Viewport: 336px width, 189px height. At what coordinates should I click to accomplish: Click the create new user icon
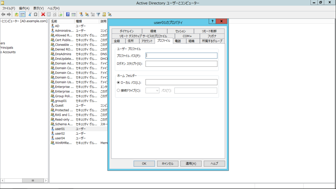point(81,14)
